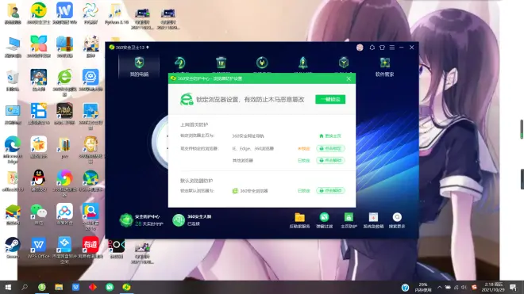Open the Windows Start menu
Screen dimensions: 524x294
[x=8, y=288]
